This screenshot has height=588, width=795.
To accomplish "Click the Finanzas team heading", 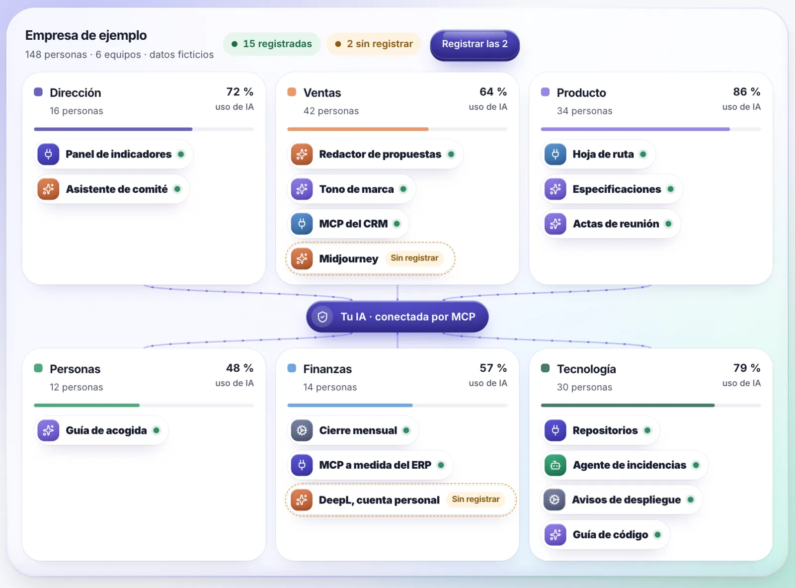I will pyautogui.click(x=327, y=369).
